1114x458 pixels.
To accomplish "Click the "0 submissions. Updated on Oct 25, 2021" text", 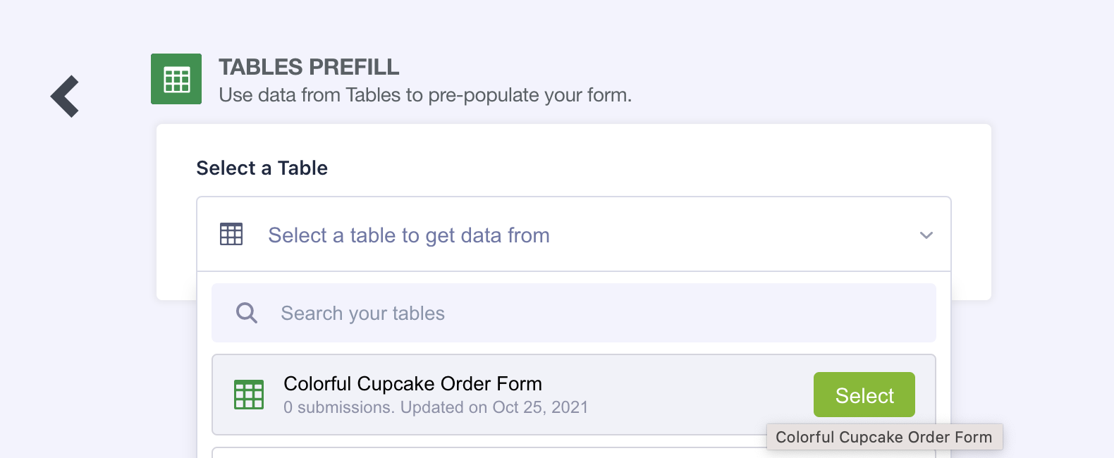I will (435, 407).
